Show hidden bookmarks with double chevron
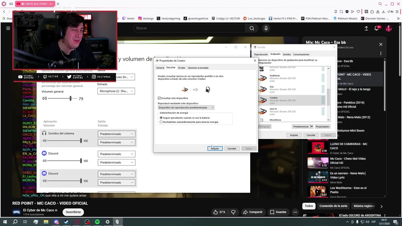This screenshot has width=402, height=226. coord(398,19)
